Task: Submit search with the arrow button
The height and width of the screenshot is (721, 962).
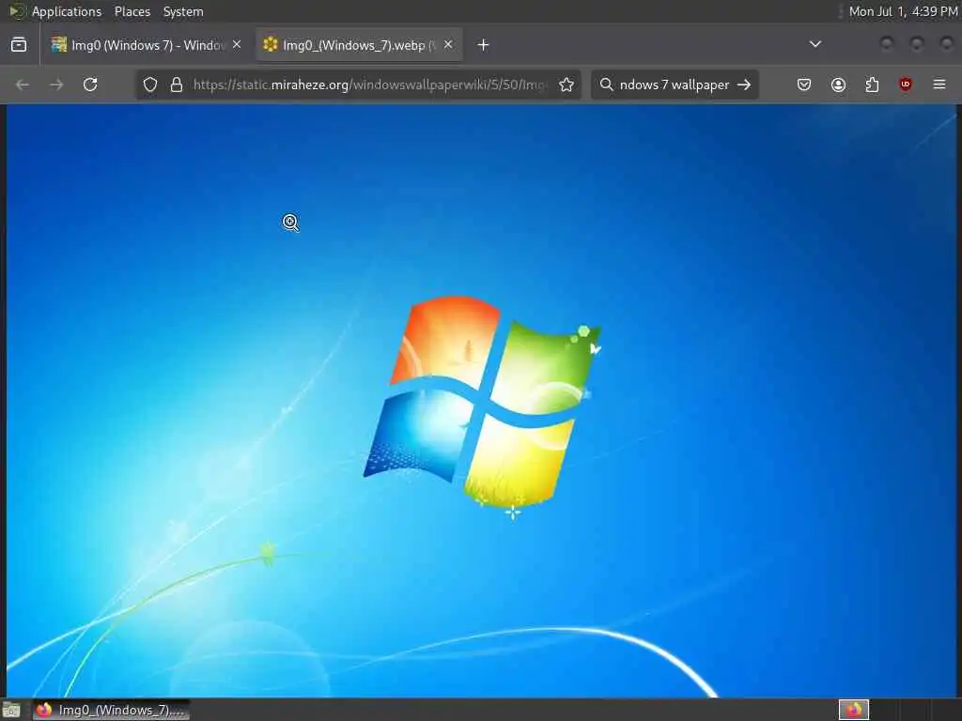Action: [x=744, y=84]
